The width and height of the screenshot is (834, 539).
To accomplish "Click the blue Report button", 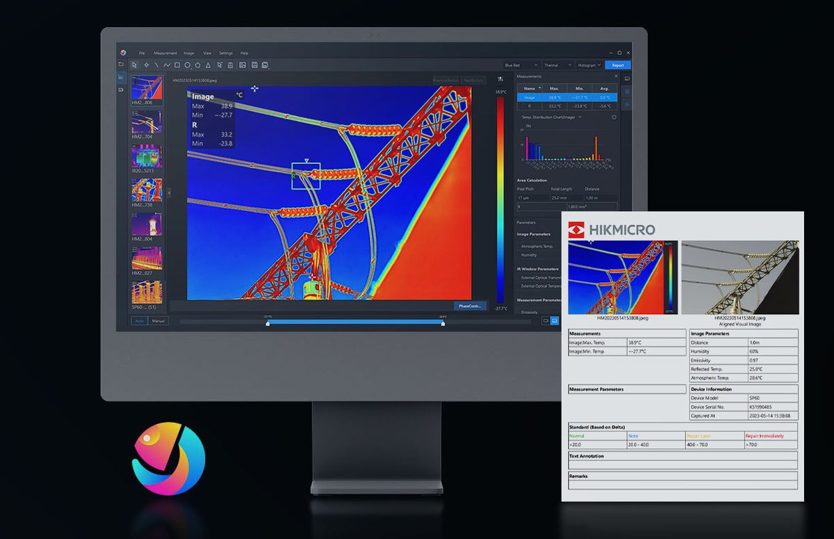I will click(618, 65).
